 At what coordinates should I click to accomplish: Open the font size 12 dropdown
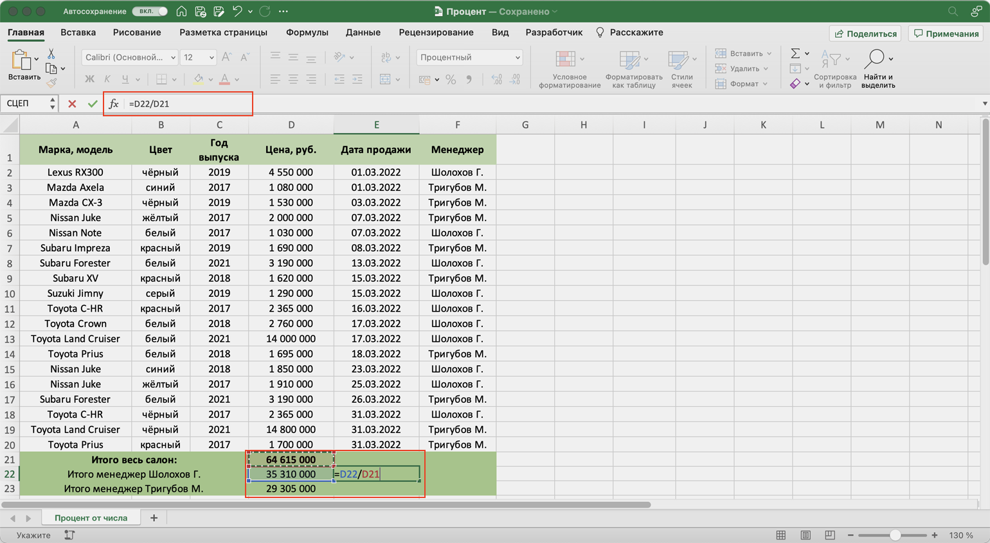[211, 57]
